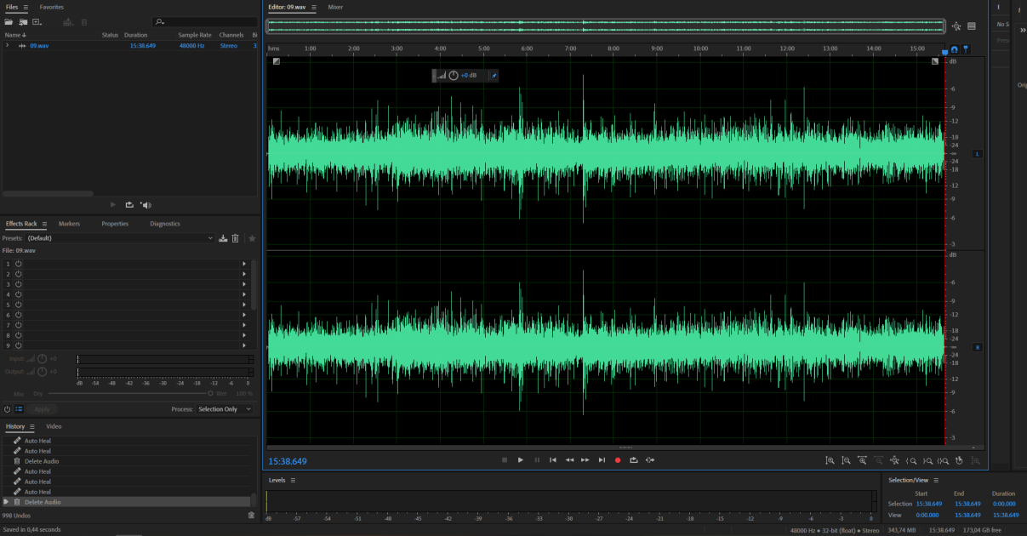Toggle power for effect slot 1

[19, 264]
